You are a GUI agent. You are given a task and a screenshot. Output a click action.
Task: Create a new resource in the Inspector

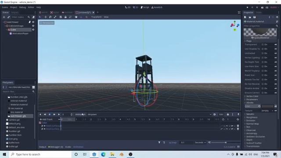[x=245, y=17]
